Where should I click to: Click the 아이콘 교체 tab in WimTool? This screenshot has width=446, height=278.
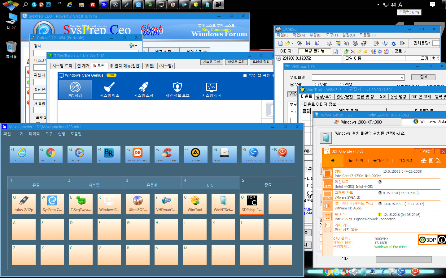(421, 97)
